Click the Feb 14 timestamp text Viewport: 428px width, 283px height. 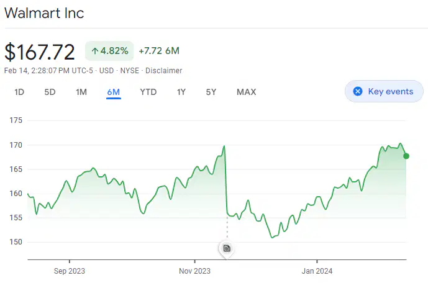48,71
